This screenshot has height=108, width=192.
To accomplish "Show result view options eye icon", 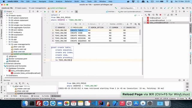I will click(x=135, y=24).
